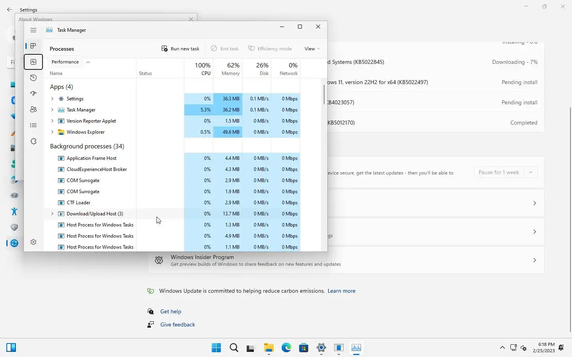
Task: Select Processes page icon in sidebar
Action: (33, 46)
